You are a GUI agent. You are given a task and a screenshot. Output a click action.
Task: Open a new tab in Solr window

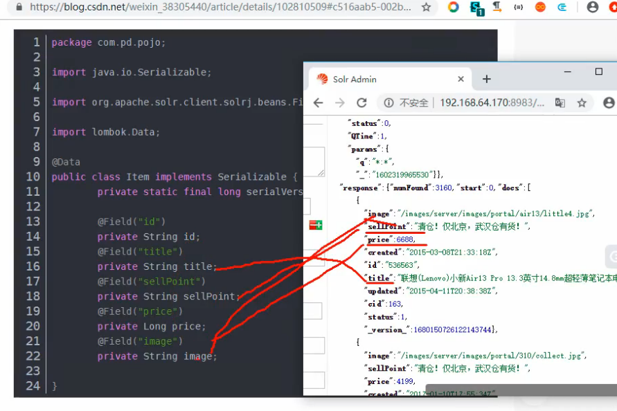(x=487, y=79)
